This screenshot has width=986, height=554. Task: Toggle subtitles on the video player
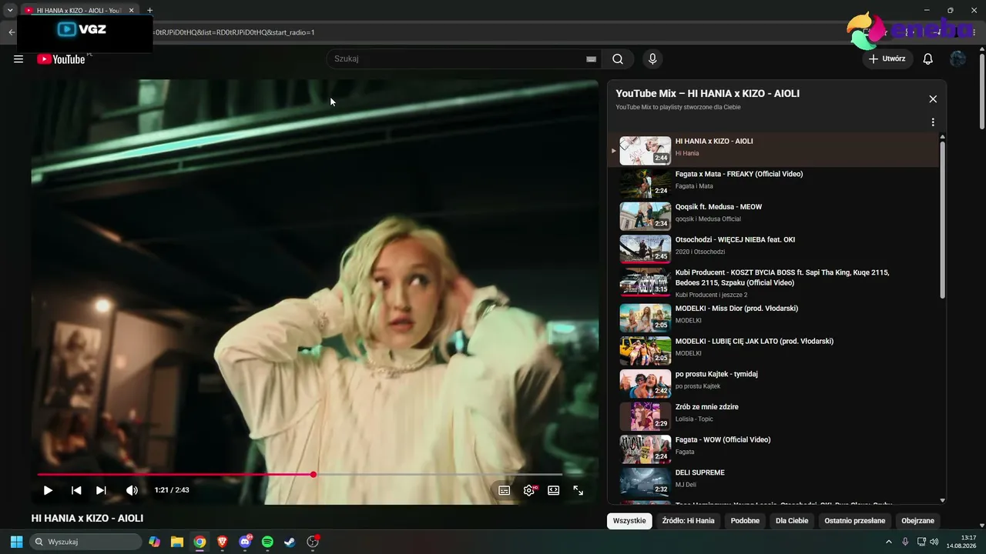[504, 490]
